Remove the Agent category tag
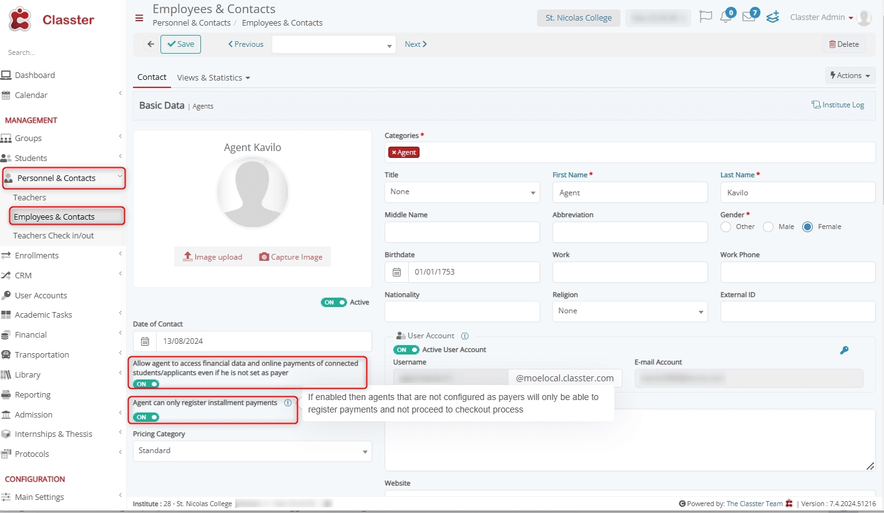884x513 pixels. click(x=394, y=152)
